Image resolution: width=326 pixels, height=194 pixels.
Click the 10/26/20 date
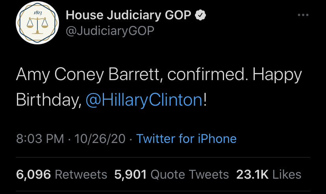pos(100,139)
